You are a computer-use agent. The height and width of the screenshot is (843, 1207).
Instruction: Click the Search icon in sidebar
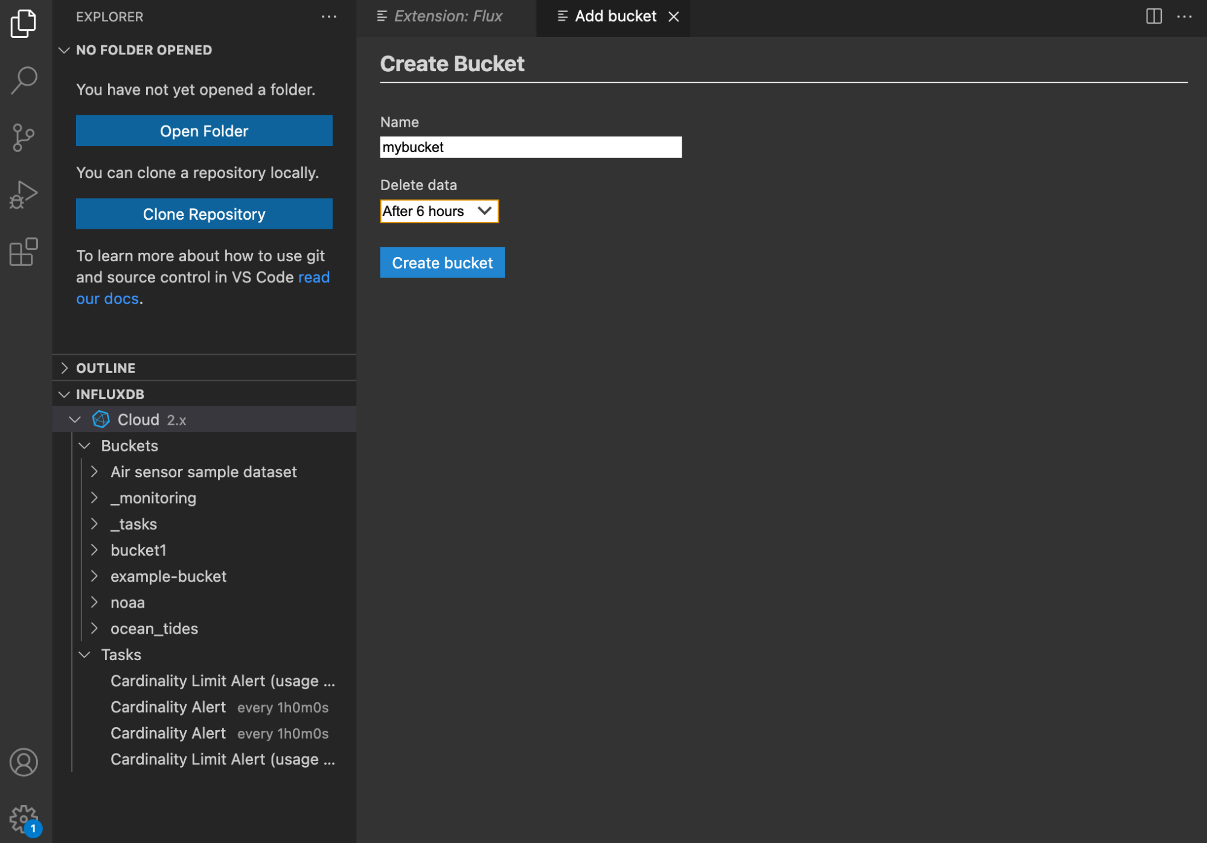(x=25, y=79)
